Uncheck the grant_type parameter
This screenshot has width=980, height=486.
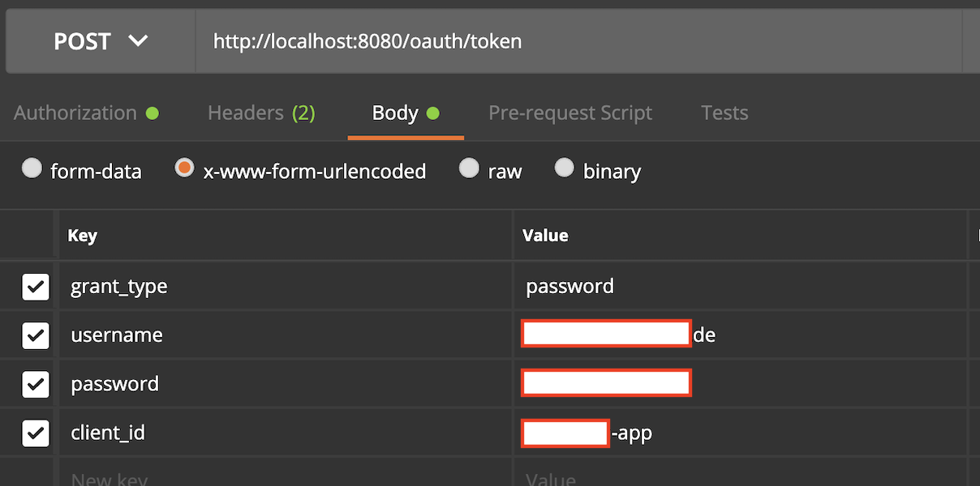click(x=36, y=286)
